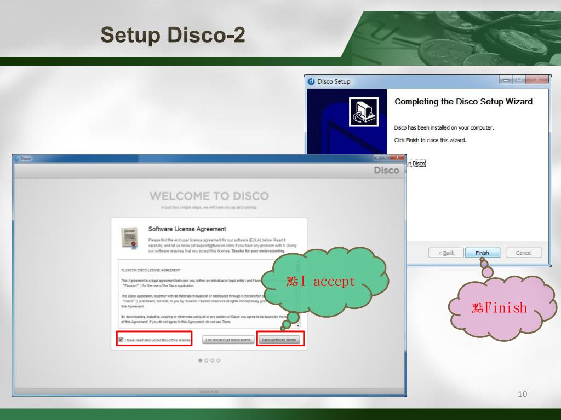
Task: Close the Disco Setup window
Action: [537, 80]
